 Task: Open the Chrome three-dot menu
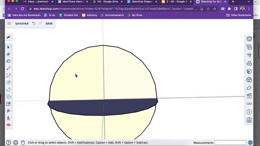[x=249, y=9]
